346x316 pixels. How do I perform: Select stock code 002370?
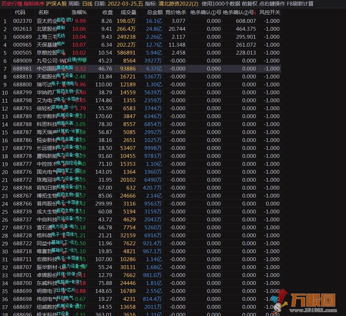tap(22, 21)
